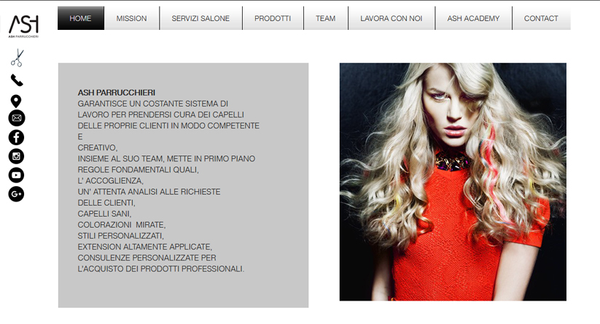Open LAVORA CON NOI page
This screenshot has height=324, width=600.
[x=391, y=18]
